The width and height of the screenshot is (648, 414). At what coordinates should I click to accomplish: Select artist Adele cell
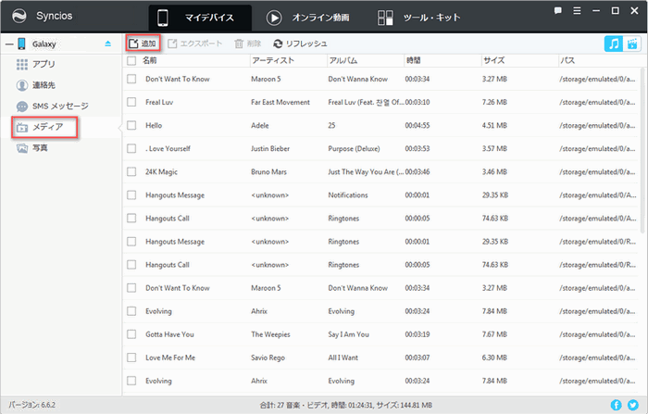point(260,125)
